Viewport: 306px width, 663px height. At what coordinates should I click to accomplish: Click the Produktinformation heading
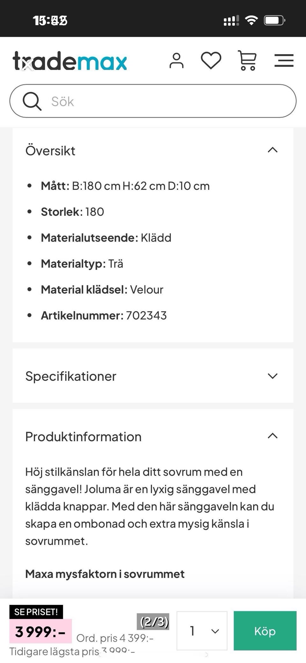84,437
